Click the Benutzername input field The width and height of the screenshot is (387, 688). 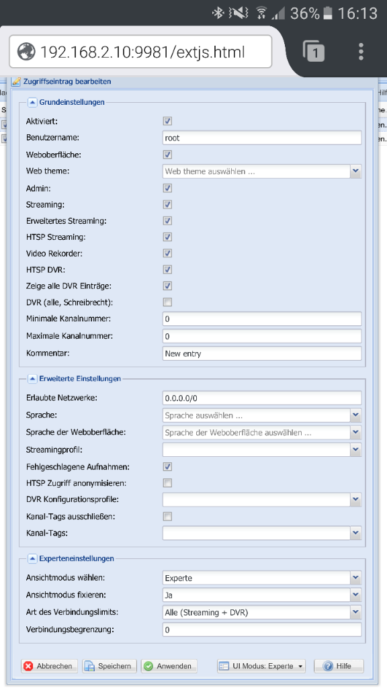(x=262, y=138)
